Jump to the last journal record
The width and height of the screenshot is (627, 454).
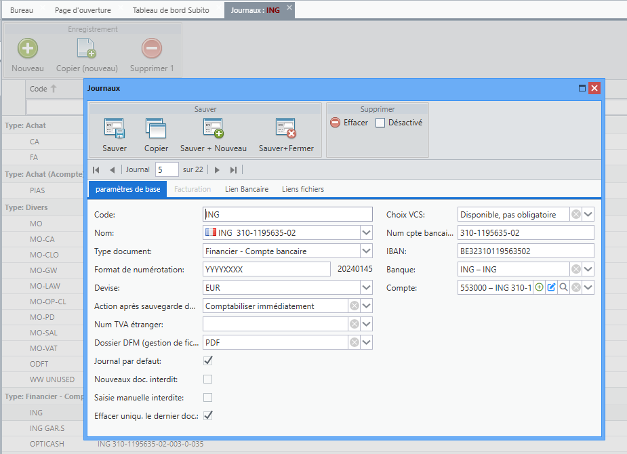point(234,170)
